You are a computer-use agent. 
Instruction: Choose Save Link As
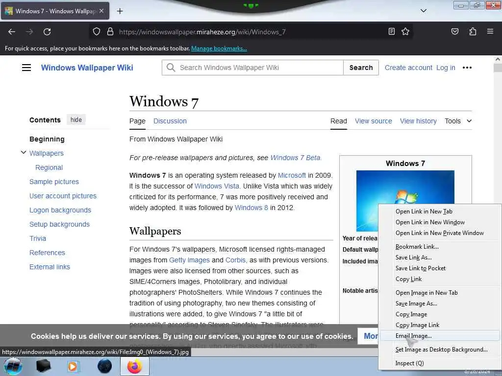pyautogui.click(x=413, y=258)
